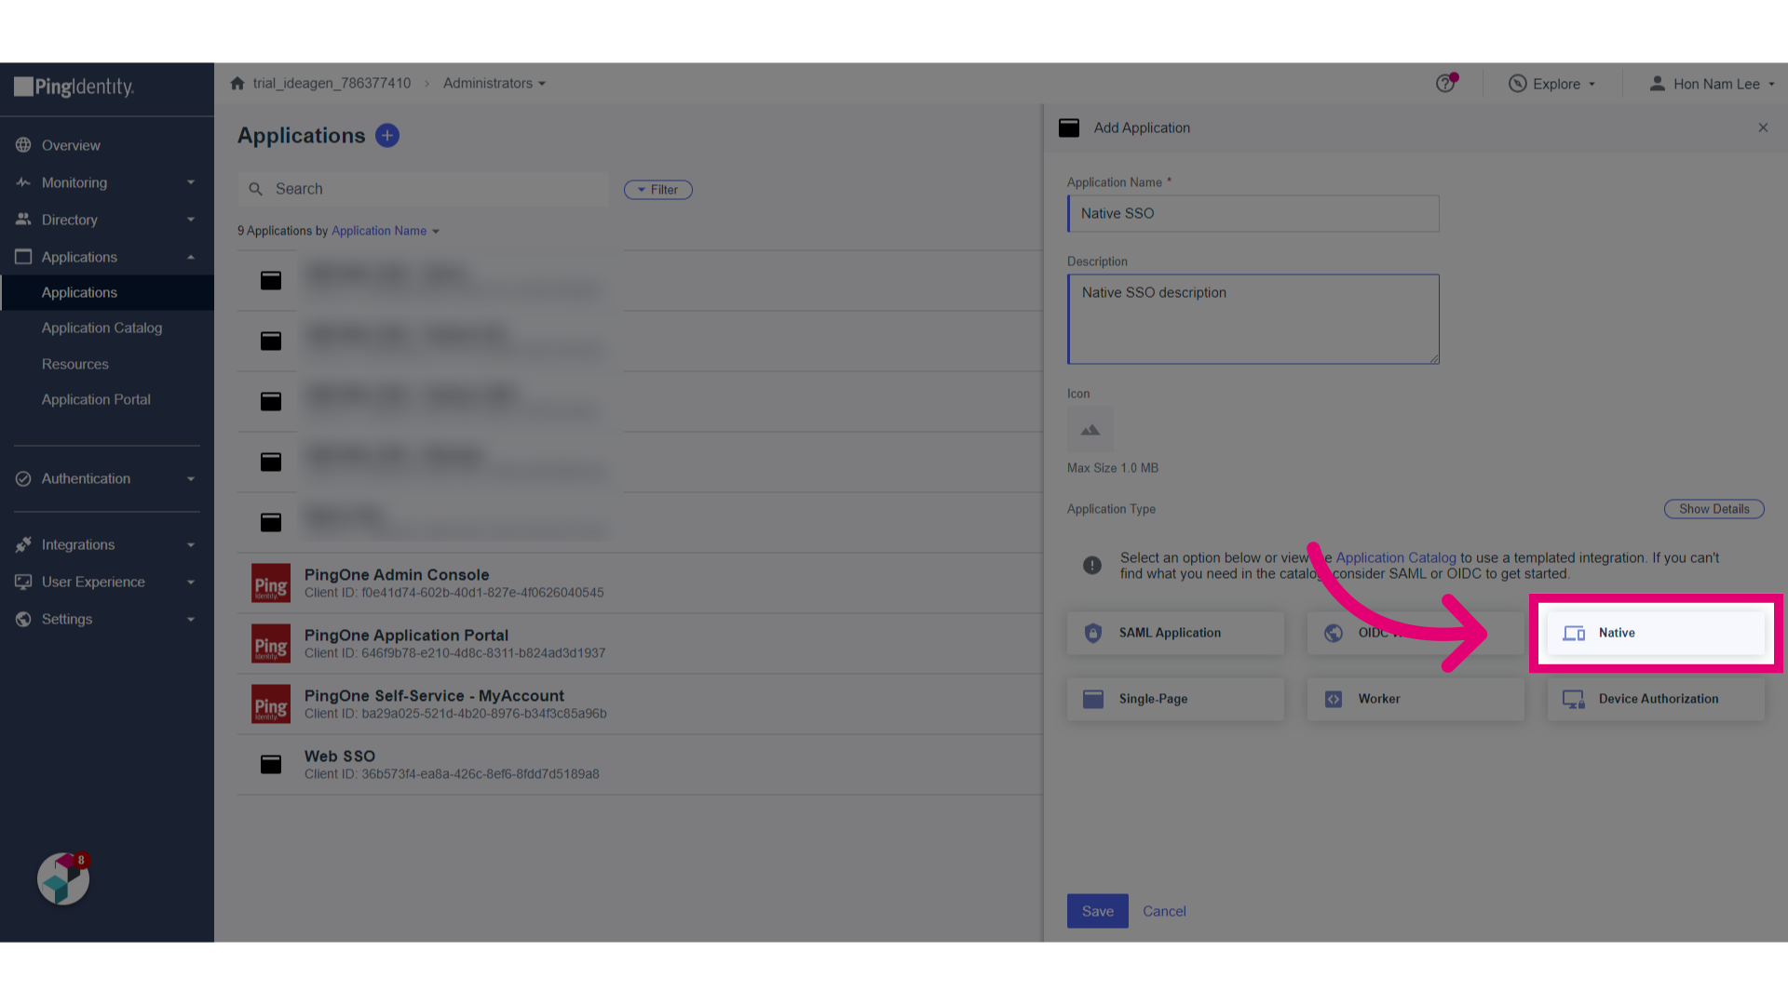1788x1005 pixels.
Task: Open Hon Nam Lee account menu
Action: tap(1713, 84)
